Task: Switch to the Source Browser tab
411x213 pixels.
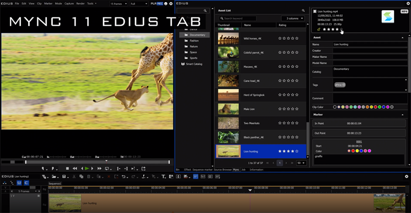Action: (222, 170)
